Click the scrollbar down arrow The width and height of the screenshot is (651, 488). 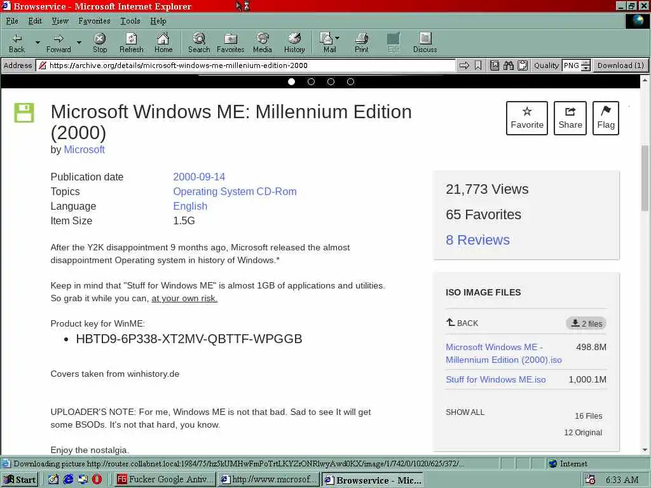[645, 449]
